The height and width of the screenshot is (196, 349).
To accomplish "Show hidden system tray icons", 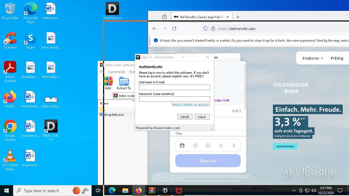I will [x=294, y=191].
